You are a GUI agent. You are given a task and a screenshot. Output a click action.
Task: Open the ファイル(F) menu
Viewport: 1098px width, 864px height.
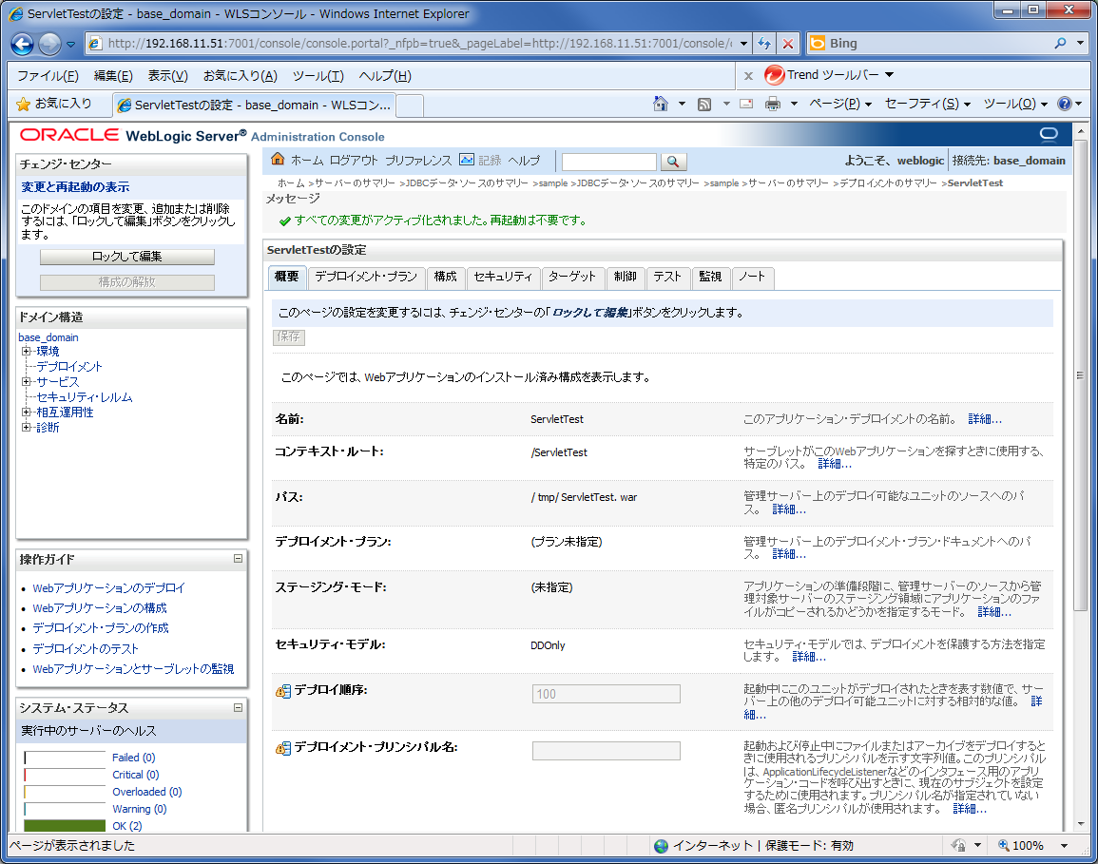pos(48,76)
